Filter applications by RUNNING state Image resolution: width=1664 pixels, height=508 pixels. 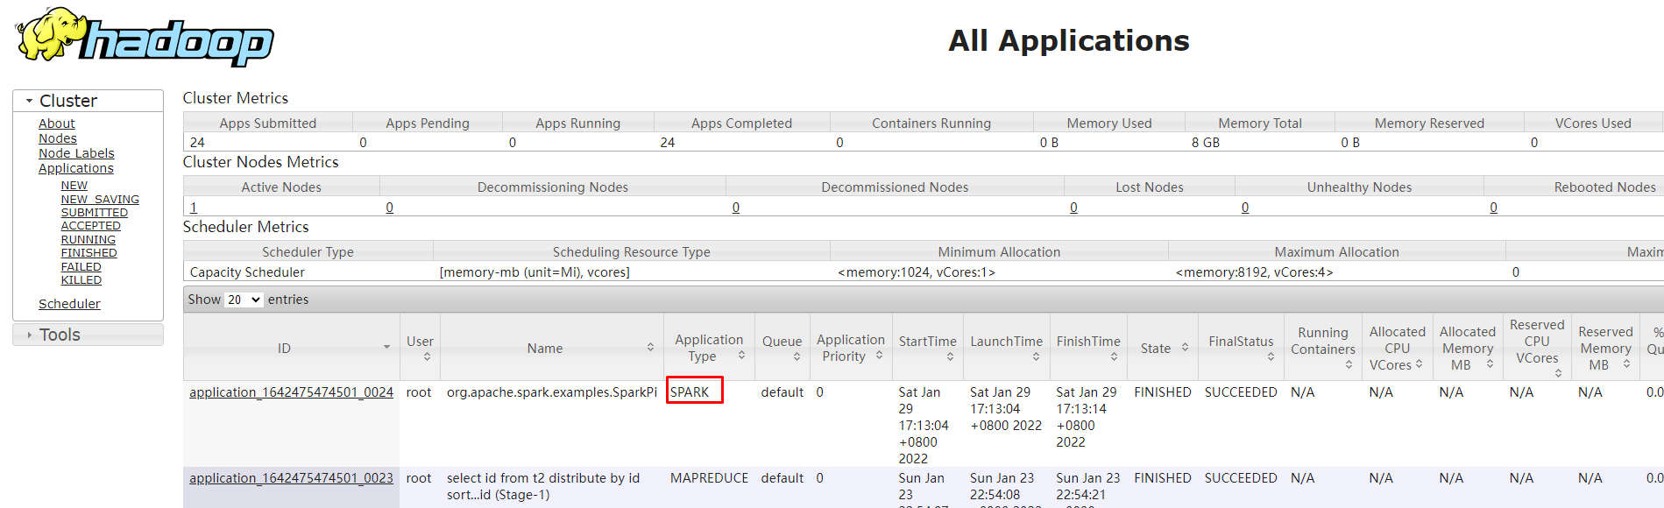tap(89, 240)
